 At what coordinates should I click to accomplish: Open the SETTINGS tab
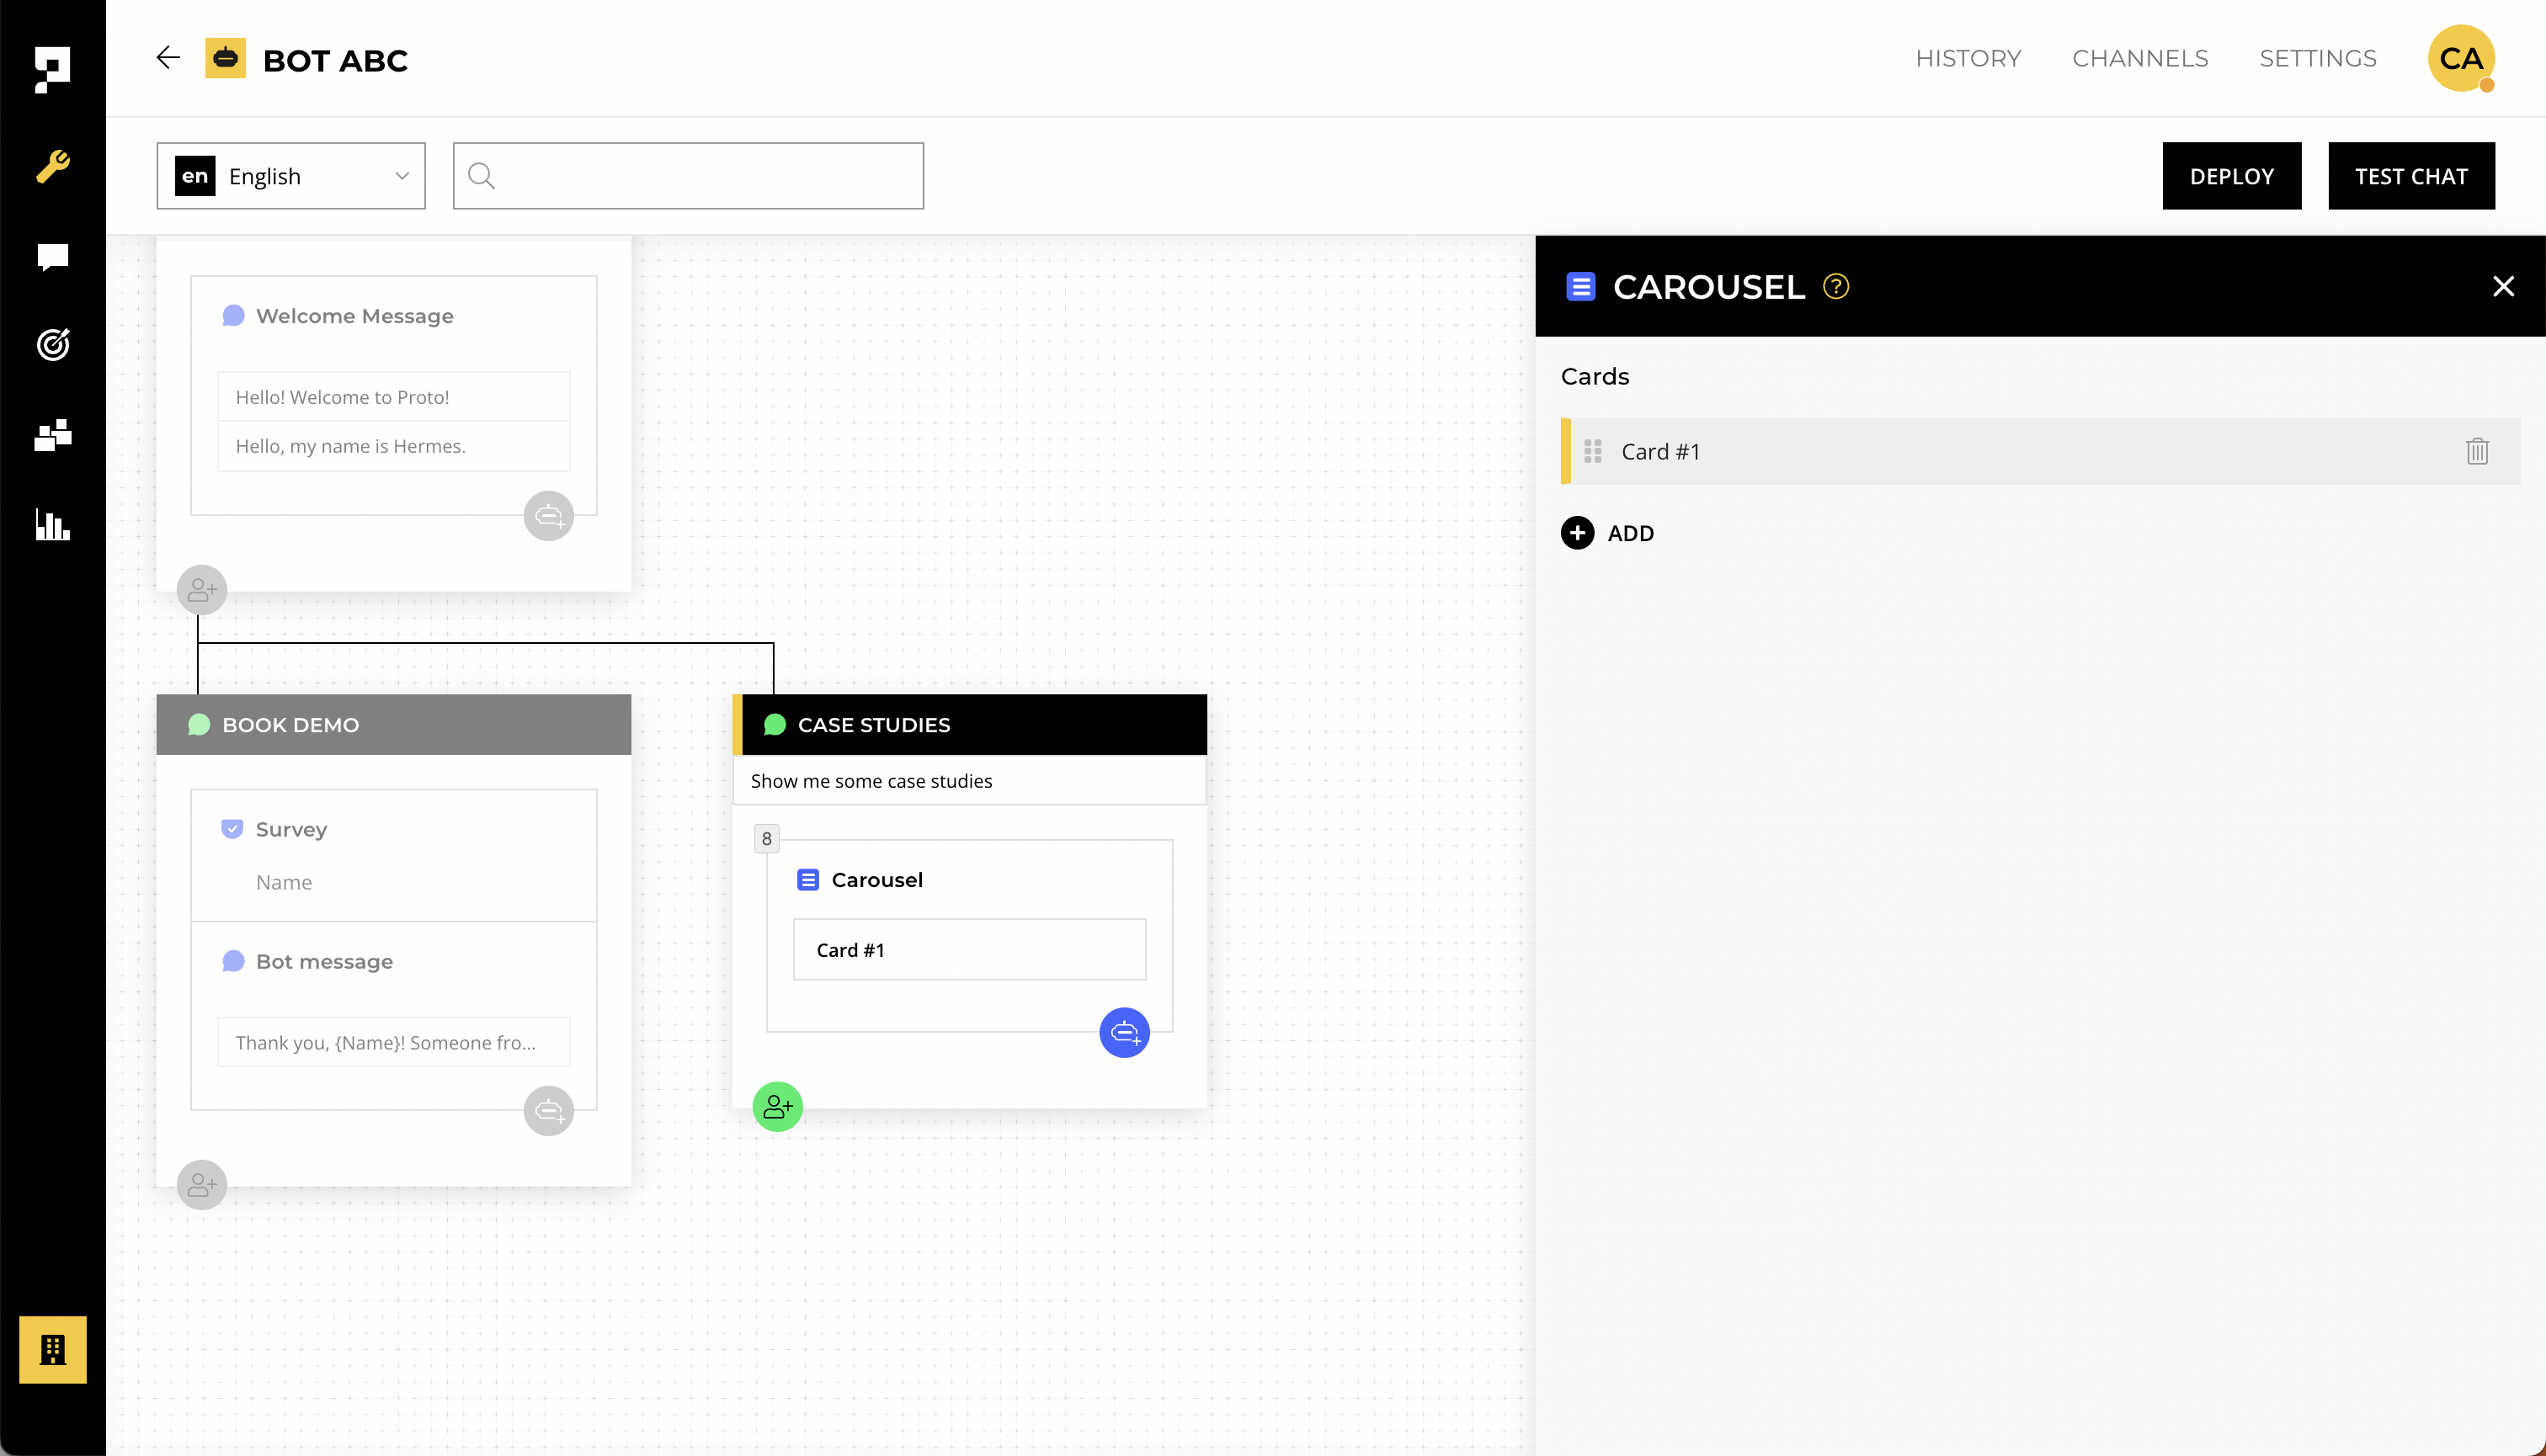tap(2317, 58)
